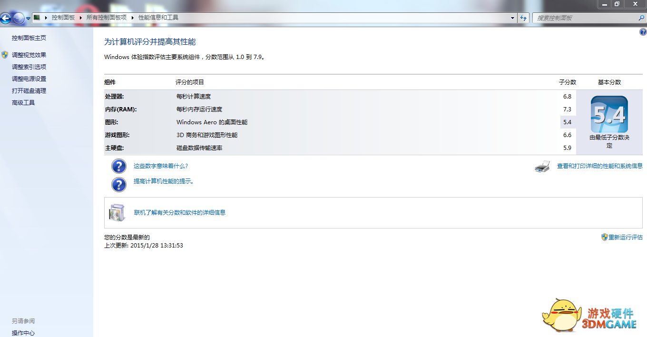
Task: Click the Forward navigation arrow button
Action: [x=19, y=19]
